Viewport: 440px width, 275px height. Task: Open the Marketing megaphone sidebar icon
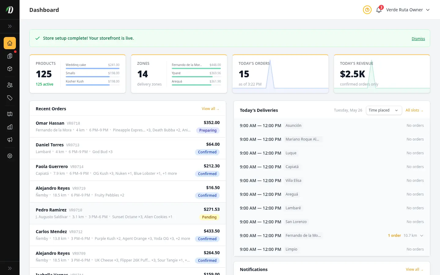tap(10, 140)
